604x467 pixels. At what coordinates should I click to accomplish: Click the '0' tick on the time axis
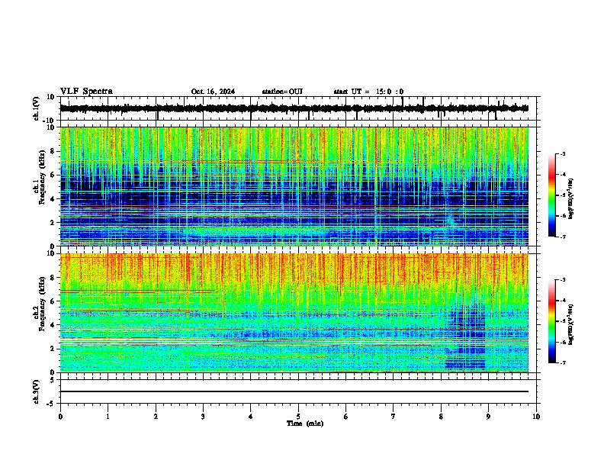click(60, 417)
